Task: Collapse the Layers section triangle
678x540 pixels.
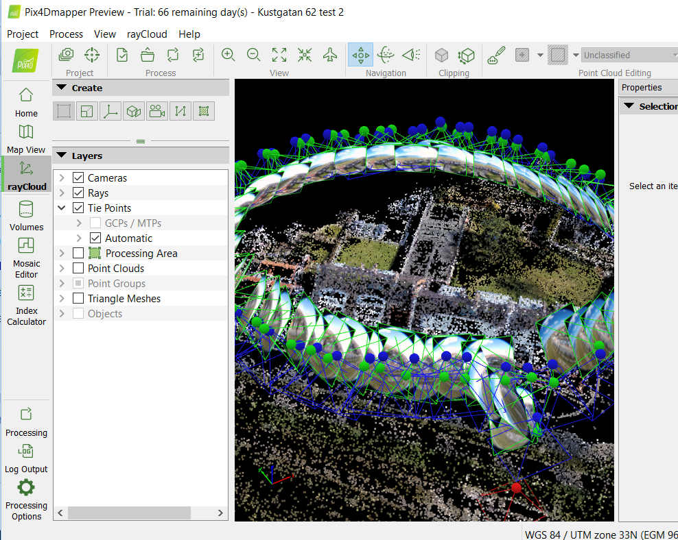Action: tap(62, 156)
